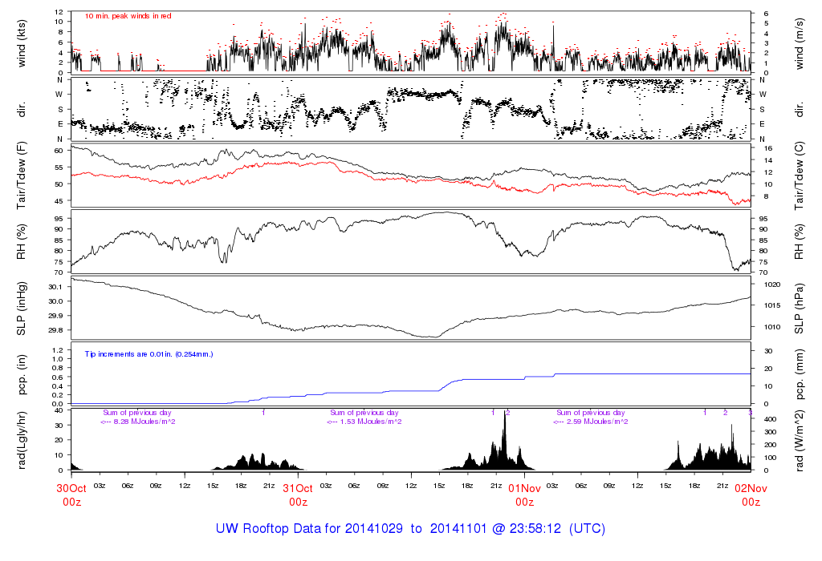Click the '40' rad(Lgly/hr) tick value
The height and width of the screenshot is (561, 822).
(x=59, y=410)
